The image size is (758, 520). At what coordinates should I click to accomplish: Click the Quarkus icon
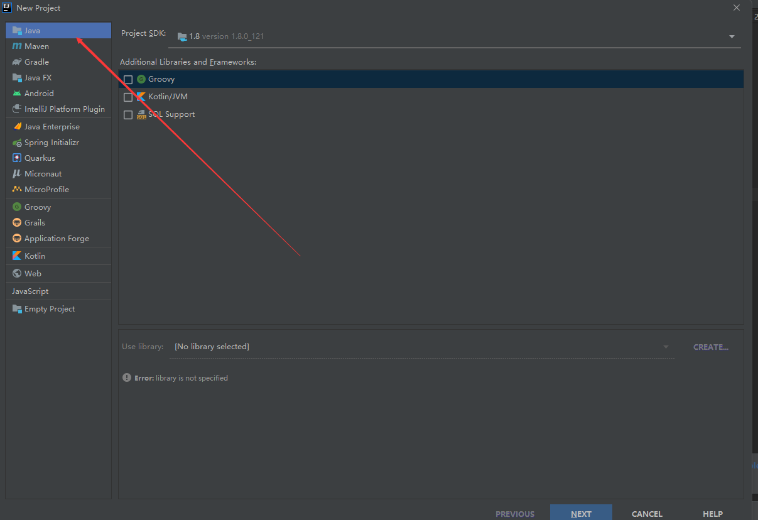tap(17, 158)
